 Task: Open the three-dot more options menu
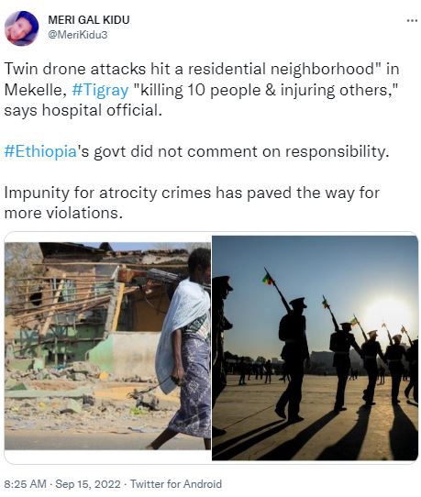(412, 20)
